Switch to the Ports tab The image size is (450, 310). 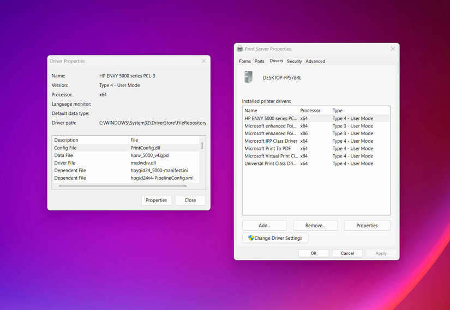(x=260, y=61)
